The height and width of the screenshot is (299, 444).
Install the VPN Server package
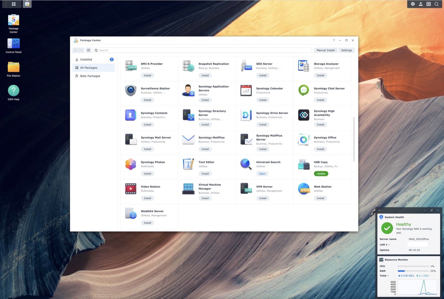263,198
